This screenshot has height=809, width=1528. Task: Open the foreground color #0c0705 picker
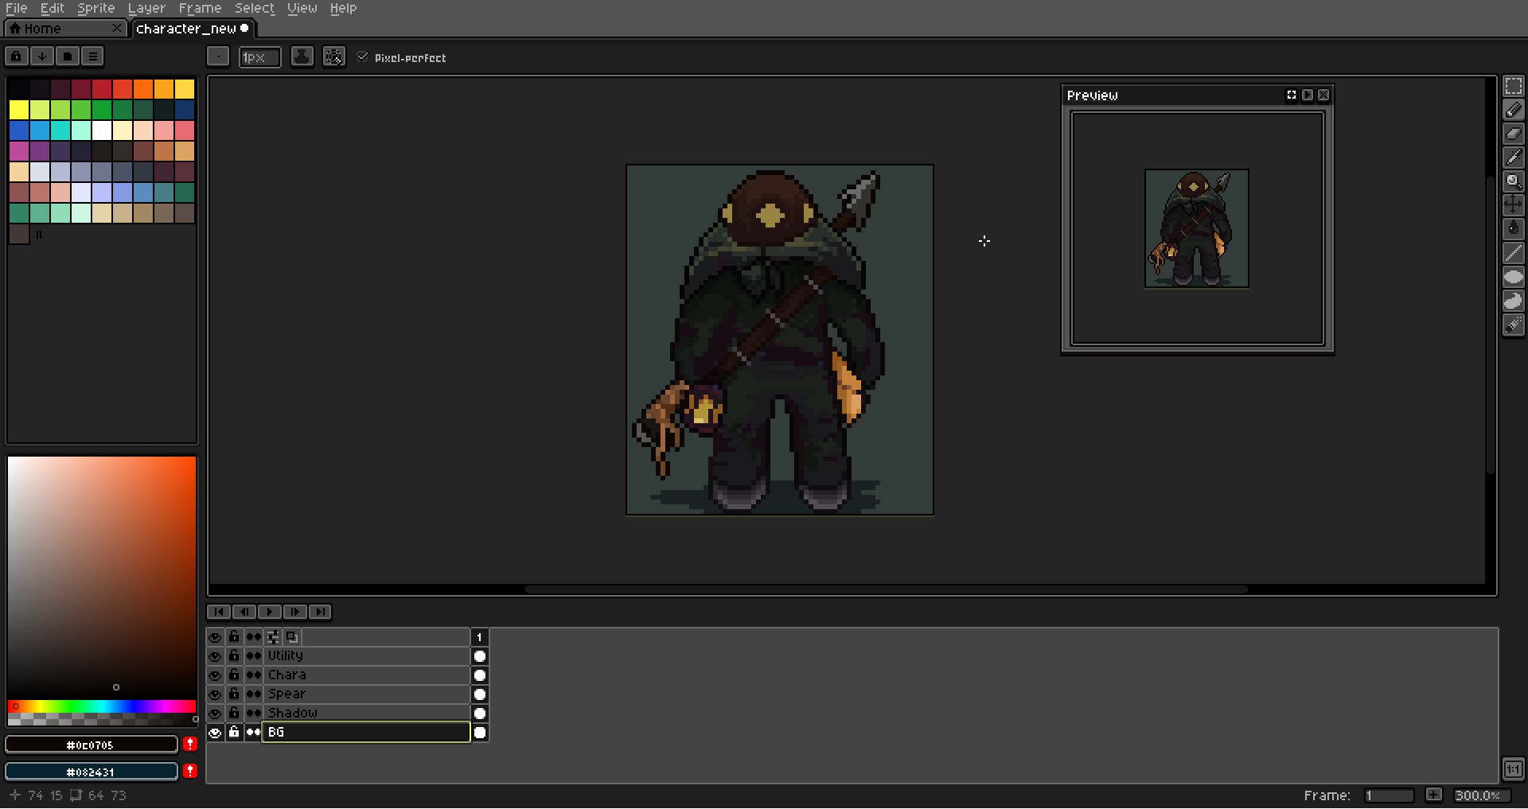pyautogui.click(x=92, y=745)
